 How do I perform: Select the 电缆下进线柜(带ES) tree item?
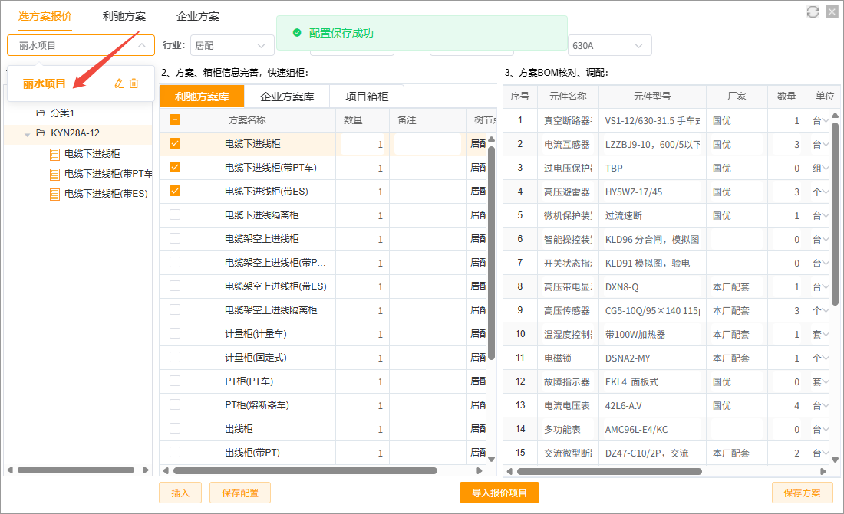tap(106, 194)
